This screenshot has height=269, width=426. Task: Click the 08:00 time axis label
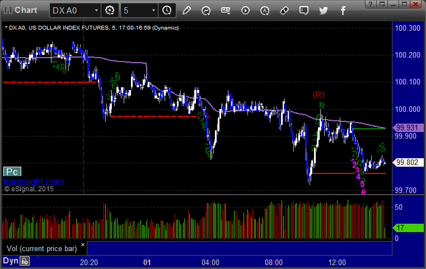[x=274, y=262]
